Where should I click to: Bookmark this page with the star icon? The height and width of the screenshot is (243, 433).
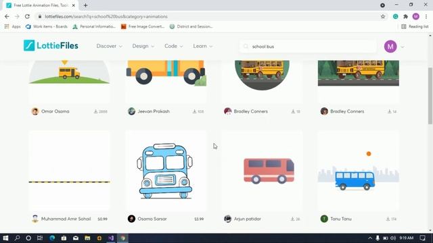click(x=383, y=16)
